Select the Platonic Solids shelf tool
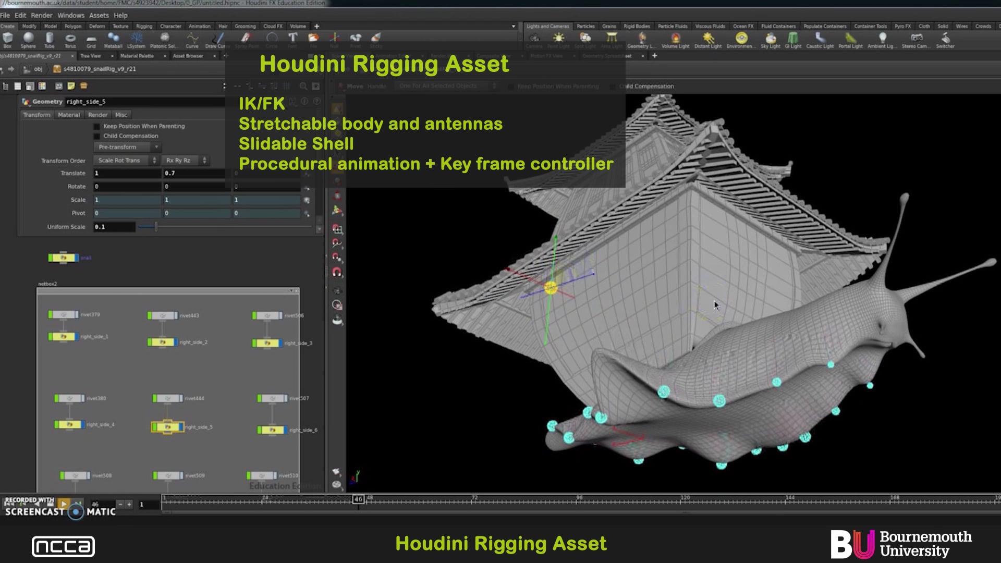Screen dimensions: 1001x563 pos(164,40)
